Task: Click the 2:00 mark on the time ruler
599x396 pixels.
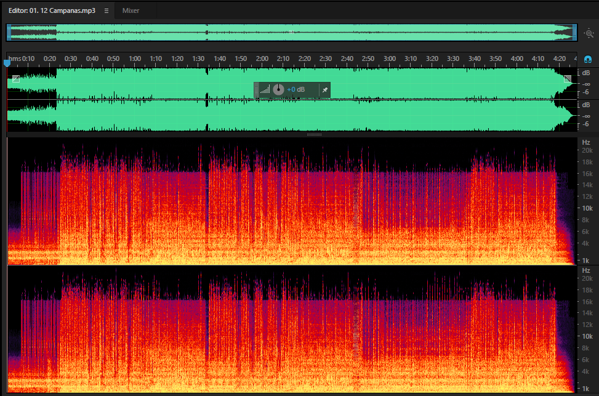Action: point(262,59)
